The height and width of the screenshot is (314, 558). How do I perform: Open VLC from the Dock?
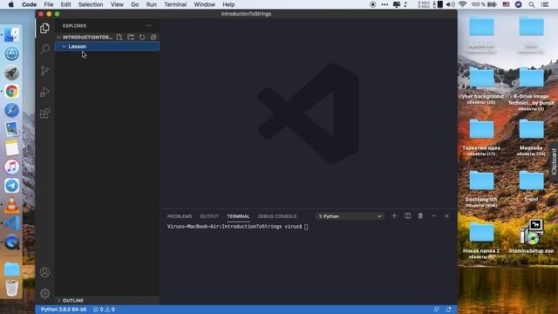pyautogui.click(x=11, y=205)
